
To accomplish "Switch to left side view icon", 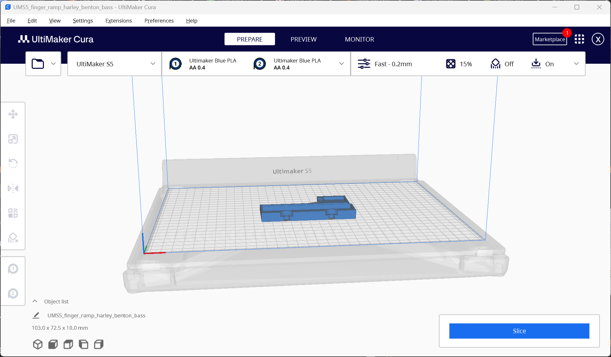I will click(84, 344).
